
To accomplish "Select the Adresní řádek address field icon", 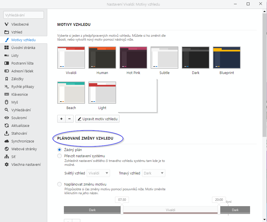I will [x=6, y=71].
